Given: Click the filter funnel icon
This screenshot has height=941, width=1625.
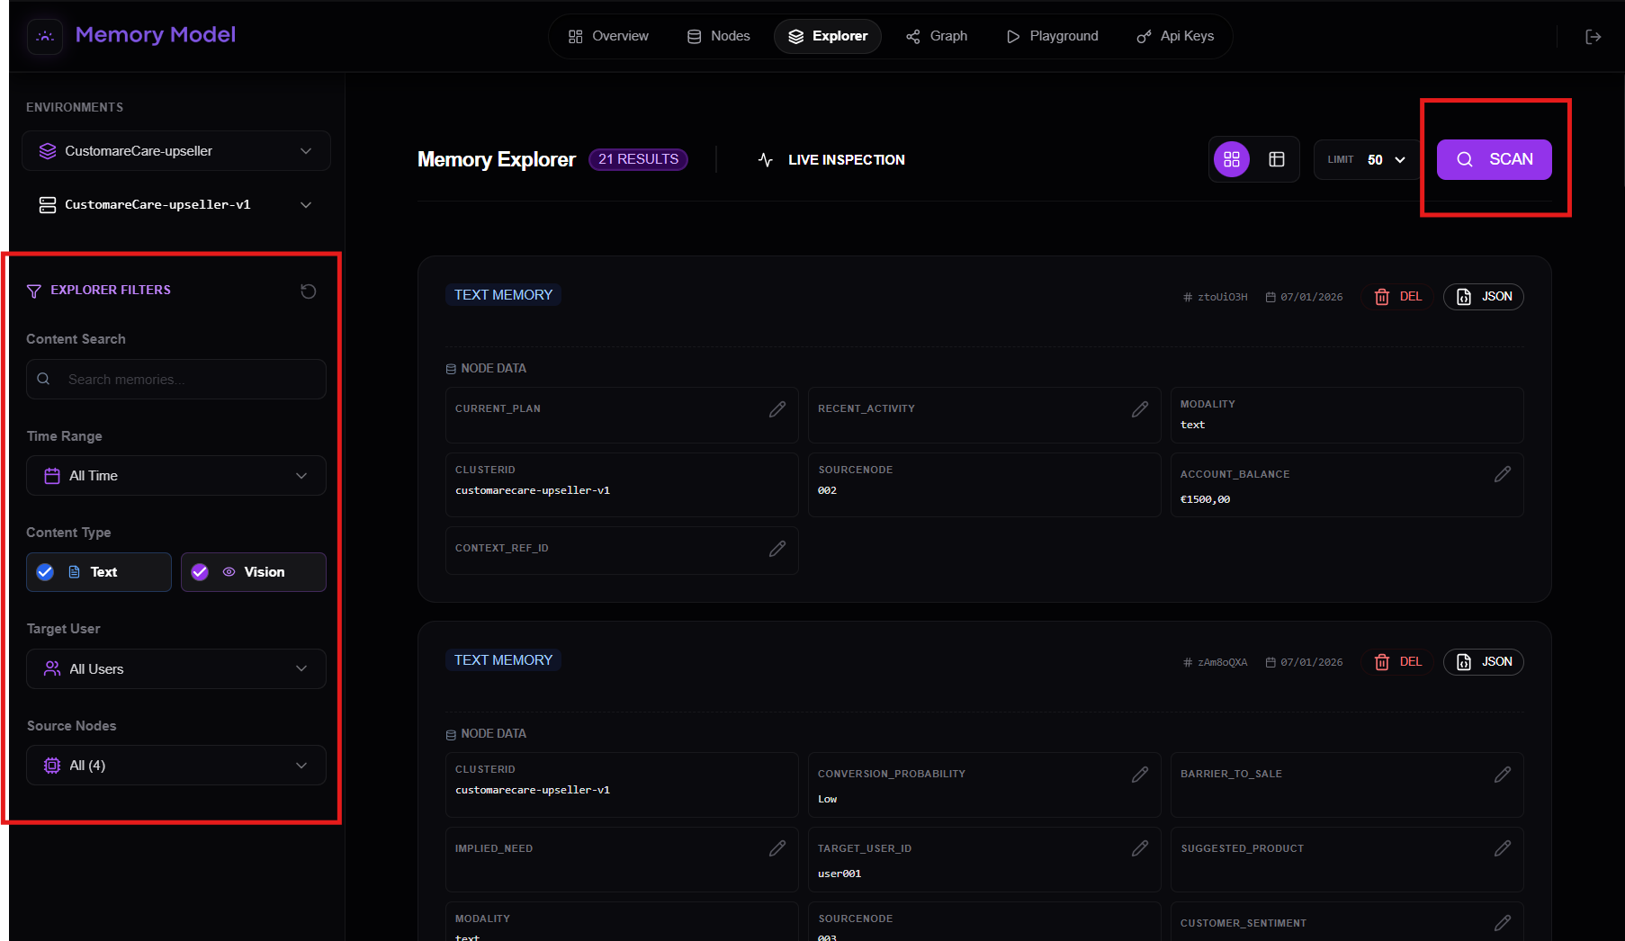Looking at the screenshot, I should [x=34, y=291].
